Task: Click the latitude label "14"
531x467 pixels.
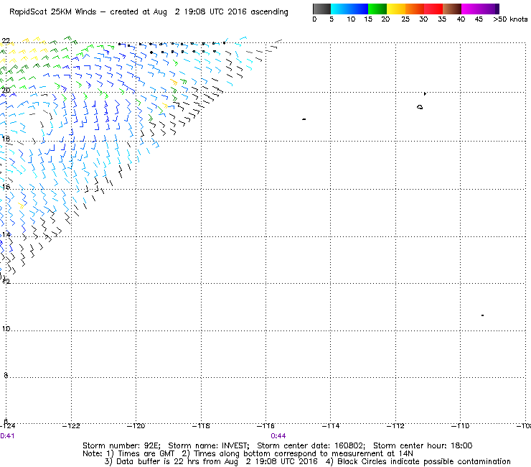Action: tap(6, 235)
